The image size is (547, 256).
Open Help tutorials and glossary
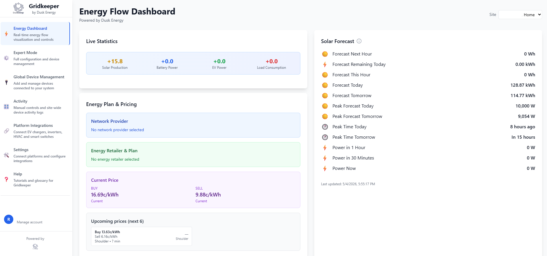[x=35, y=179]
